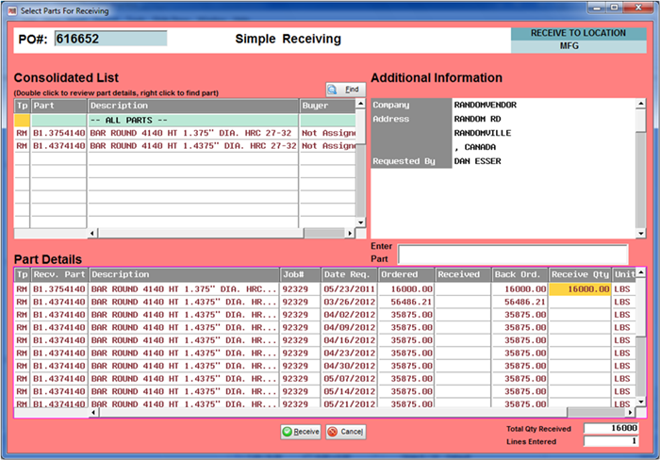The width and height of the screenshot is (660, 460).
Task: Minimize the Select Parts For Receiving window
Action: [597, 8]
